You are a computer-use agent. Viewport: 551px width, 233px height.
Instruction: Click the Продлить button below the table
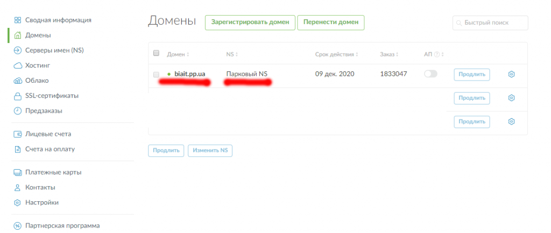click(x=166, y=150)
